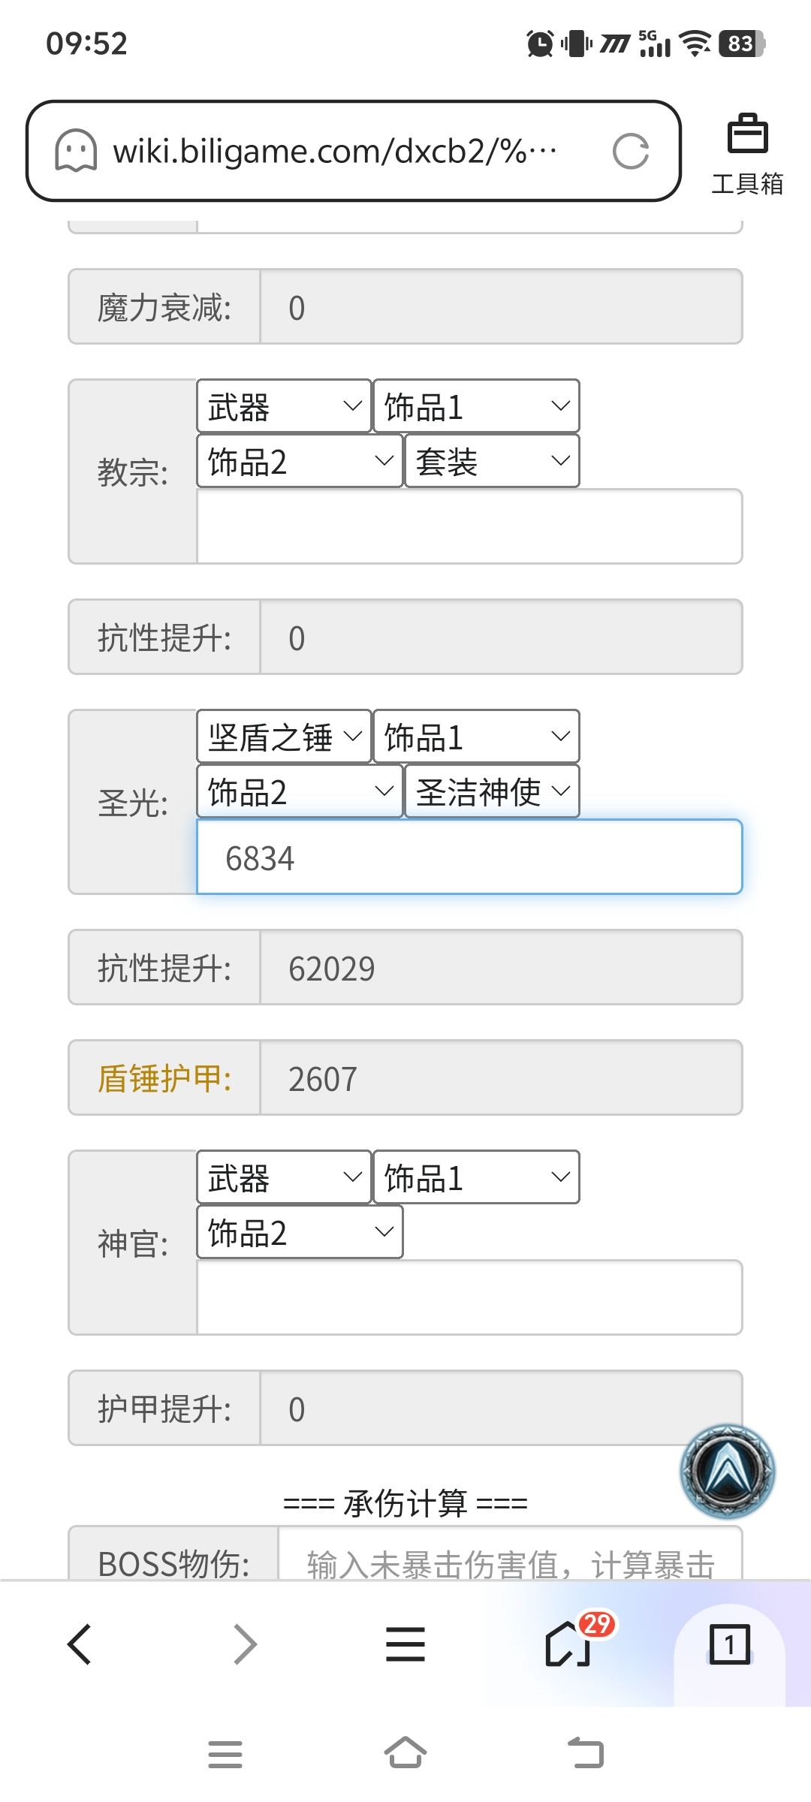
Task: Open the toolbox (工具箱) icon
Action: coord(747,153)
